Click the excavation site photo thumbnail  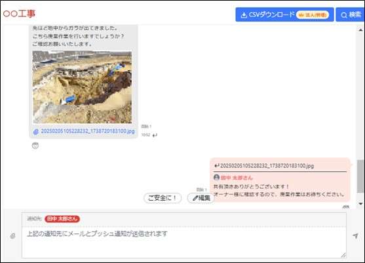tap(82, 87)
